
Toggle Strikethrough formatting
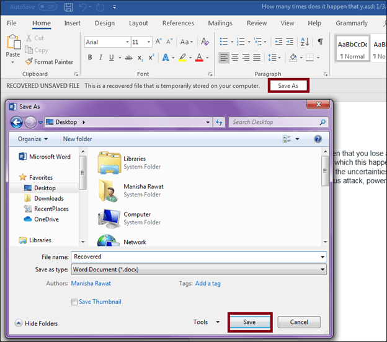click(128, 58)
